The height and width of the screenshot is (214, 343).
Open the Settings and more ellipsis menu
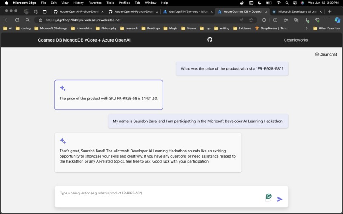point(328,20)
